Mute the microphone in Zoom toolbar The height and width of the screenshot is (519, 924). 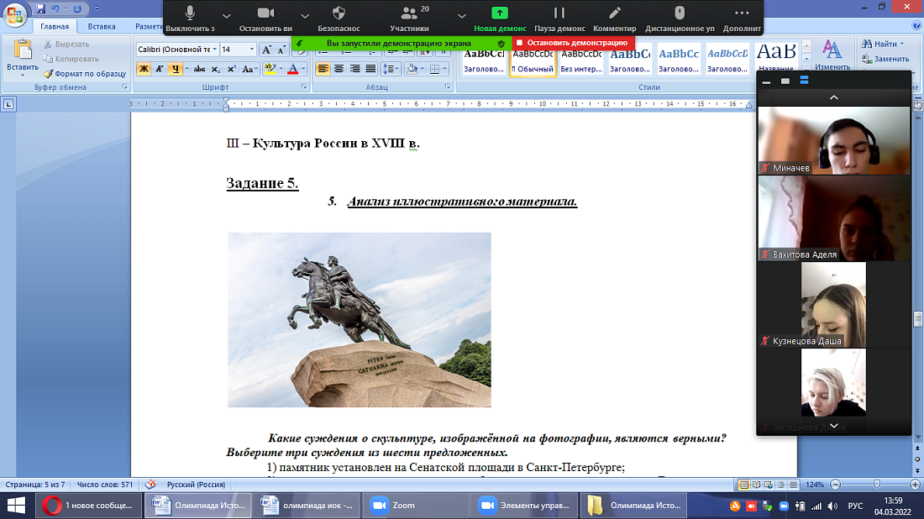190,17
